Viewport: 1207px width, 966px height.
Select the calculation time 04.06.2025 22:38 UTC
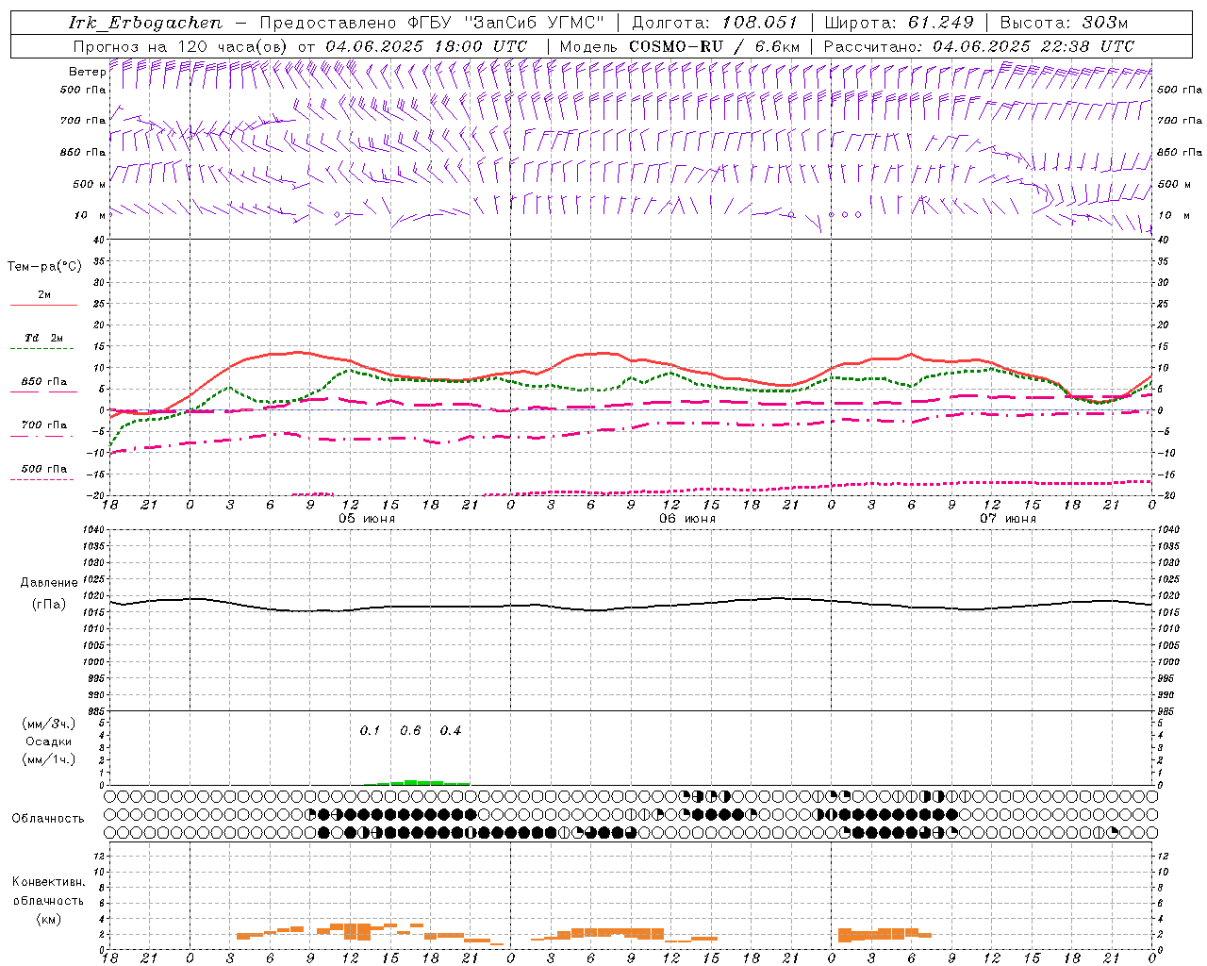[x=1033, y=46]
